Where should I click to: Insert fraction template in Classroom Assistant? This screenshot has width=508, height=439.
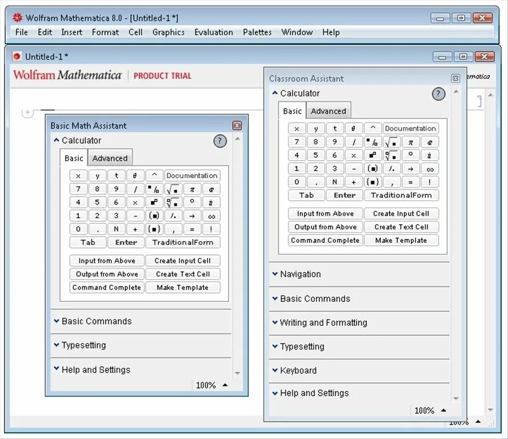(373, 142)
